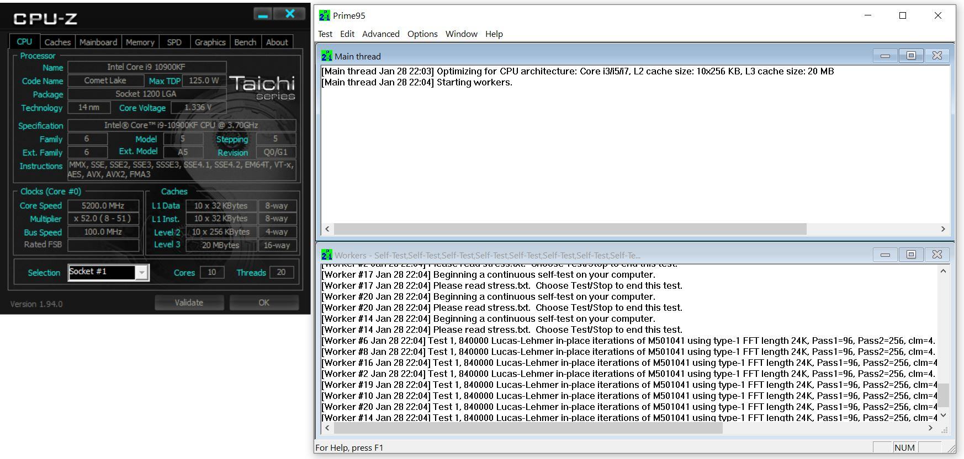Click the Workers window icon
The width and height of the screenshot is (964, 459).
(326, 255)
